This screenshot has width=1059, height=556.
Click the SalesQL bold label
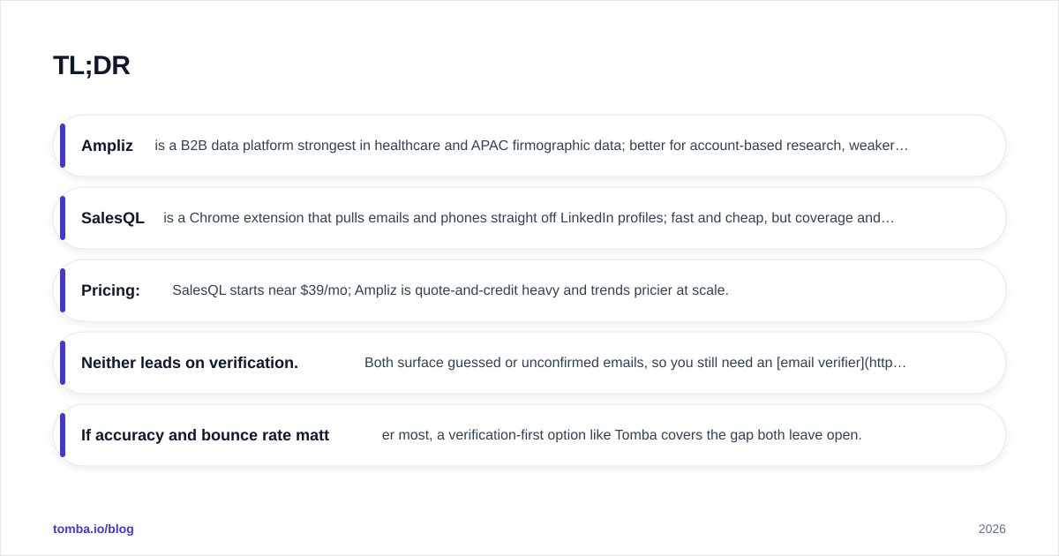pos(113,218)
